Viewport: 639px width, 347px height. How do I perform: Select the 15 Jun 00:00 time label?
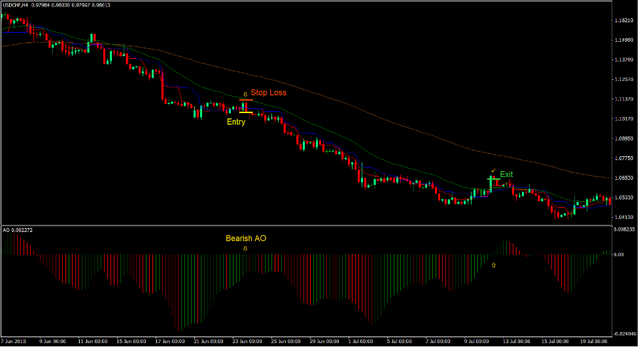131,341
